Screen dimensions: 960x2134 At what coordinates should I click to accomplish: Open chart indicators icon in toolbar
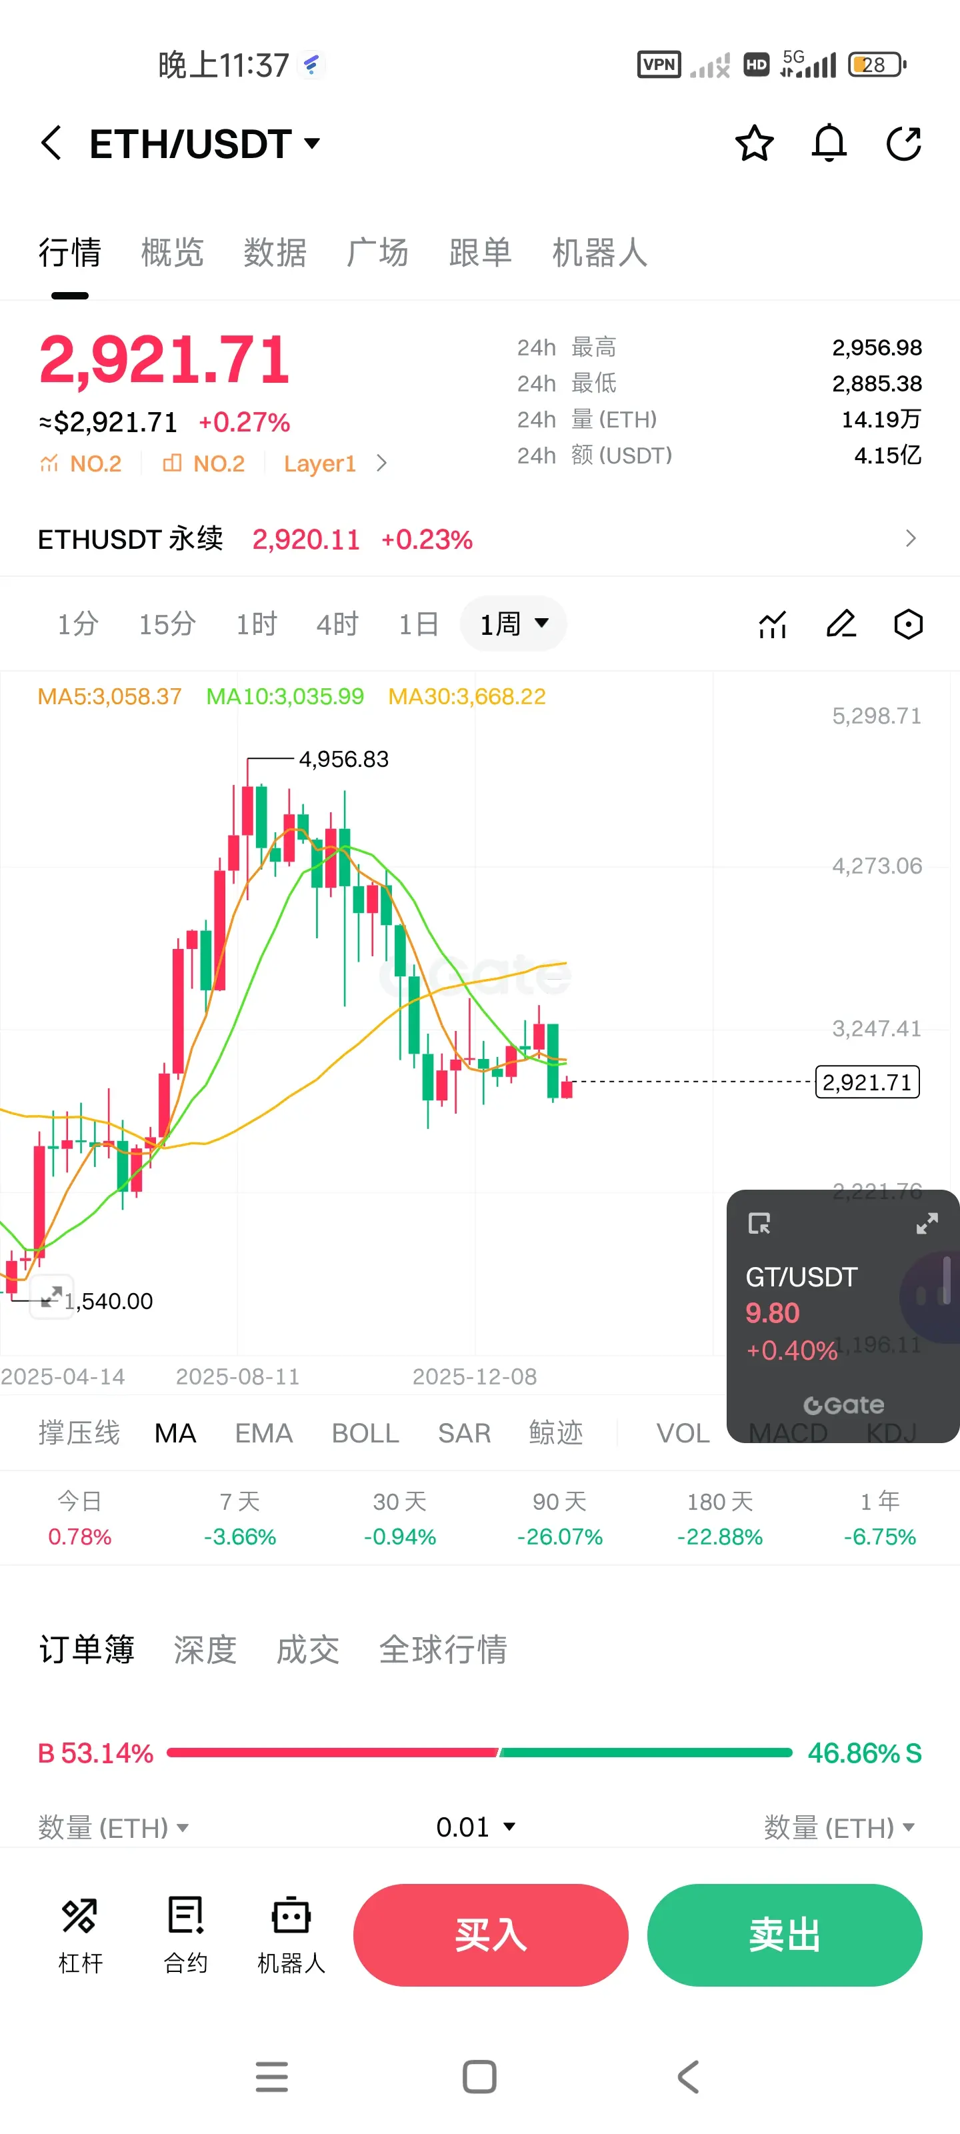[x=773, y=624]
